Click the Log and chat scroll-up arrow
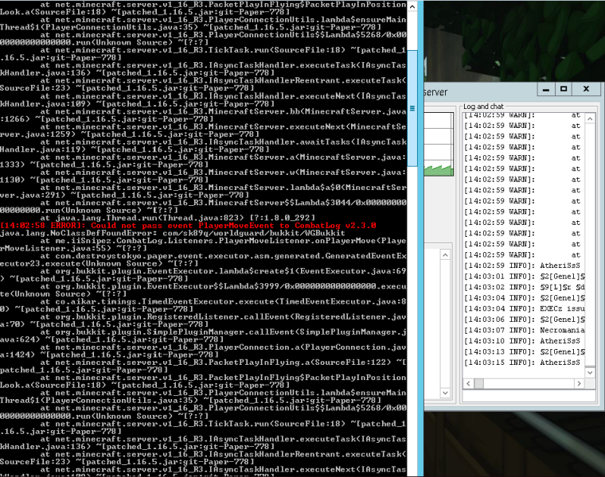The image size is (605, 477). point(590,119)
